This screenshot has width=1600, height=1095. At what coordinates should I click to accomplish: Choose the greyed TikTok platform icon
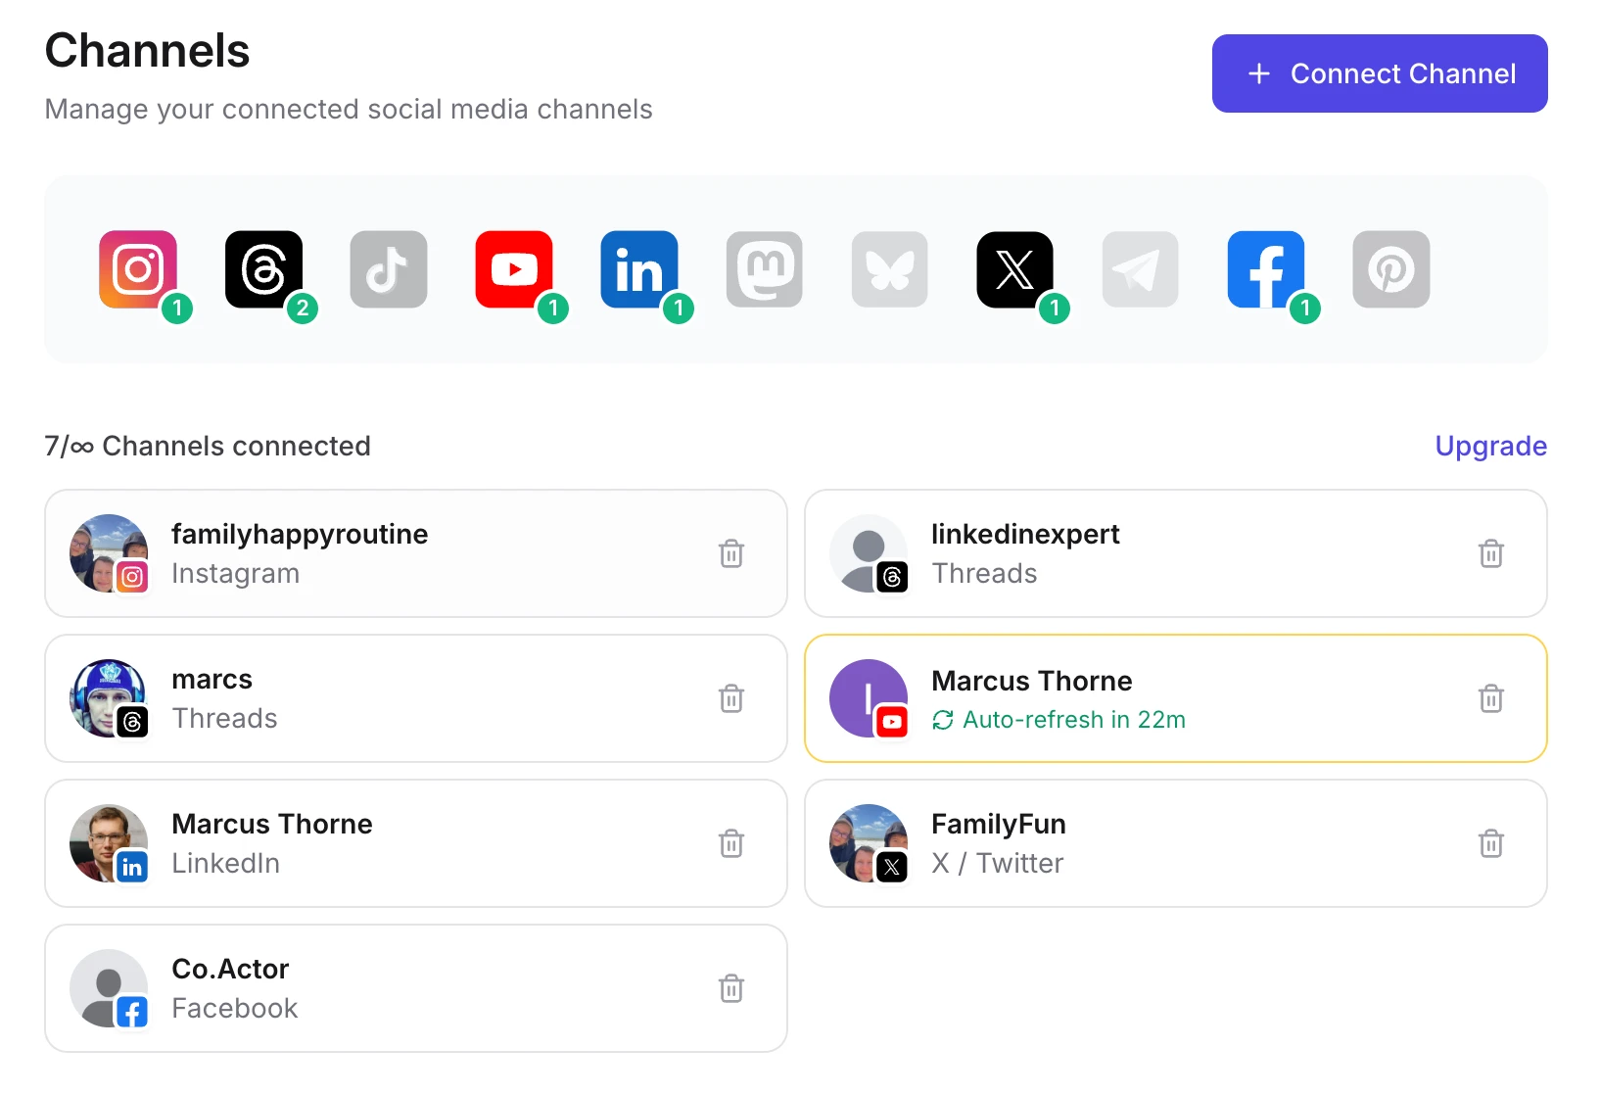coord(389,269)
